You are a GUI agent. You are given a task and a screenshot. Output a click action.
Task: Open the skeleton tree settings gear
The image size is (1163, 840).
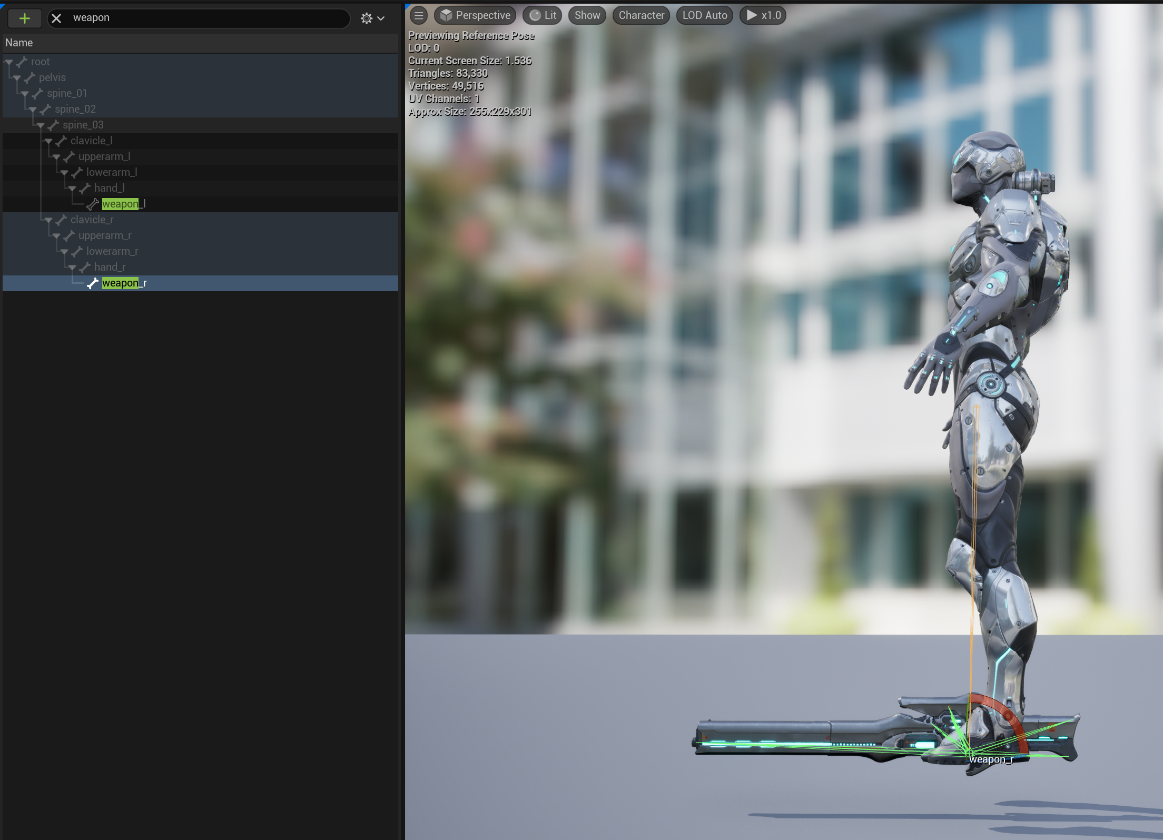coord(367,18)
